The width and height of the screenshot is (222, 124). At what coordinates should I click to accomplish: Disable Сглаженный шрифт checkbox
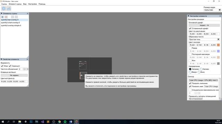click(x=190, y=28)
